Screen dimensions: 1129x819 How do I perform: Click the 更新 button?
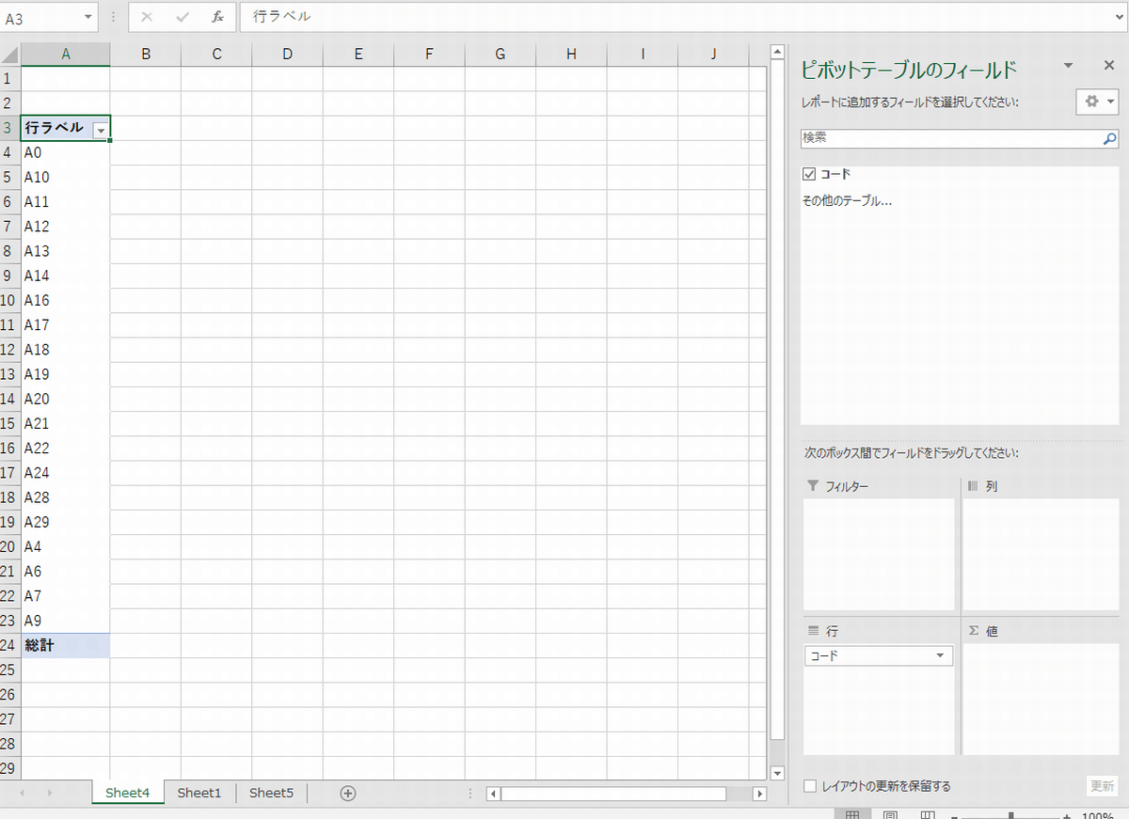point(1102,786)
